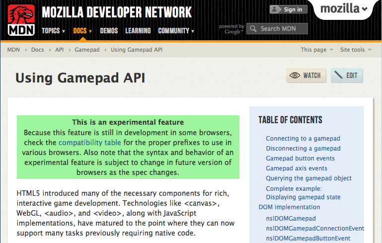
Task: Click the Using Gamepad API page heading
Action: pyautogui.click(x=80, y=78)
